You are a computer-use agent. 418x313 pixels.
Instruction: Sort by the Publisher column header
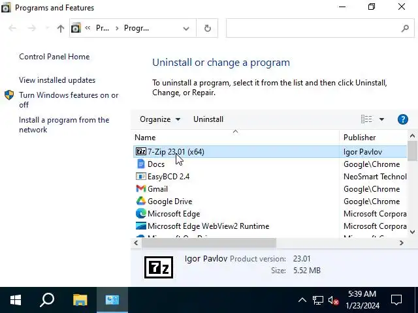pyautogui.click(x=373, y=138)
